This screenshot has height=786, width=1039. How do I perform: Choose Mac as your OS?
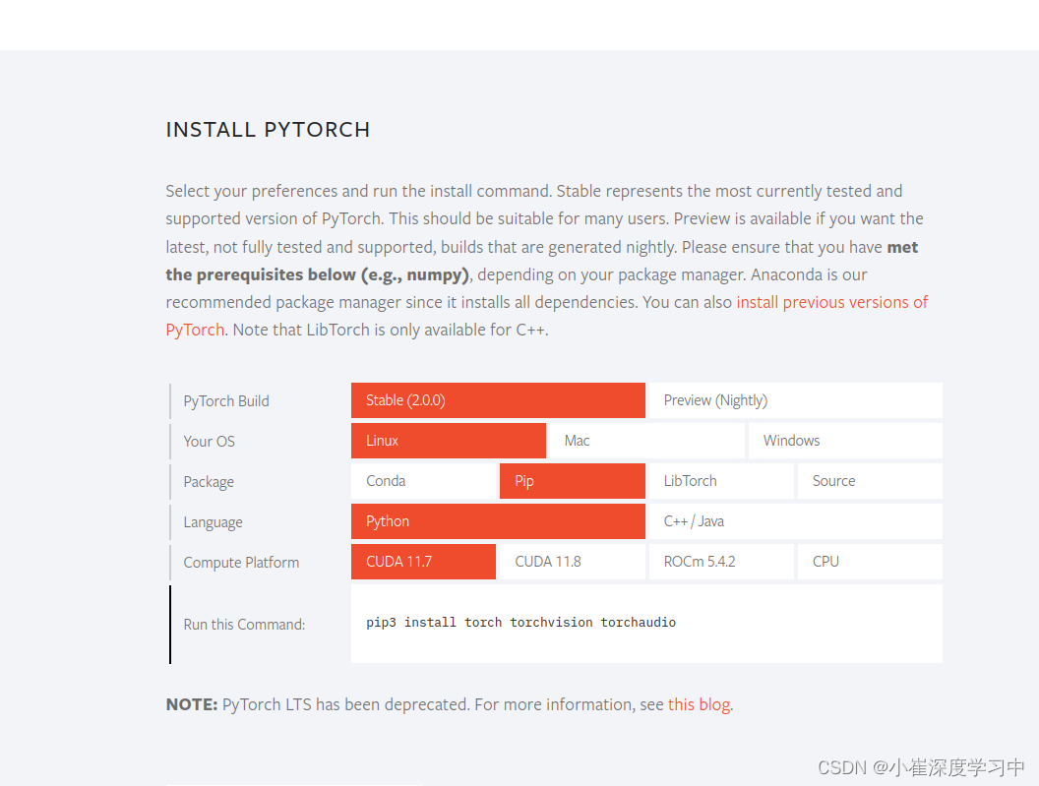pyautogui.click(x=646, y=440)
